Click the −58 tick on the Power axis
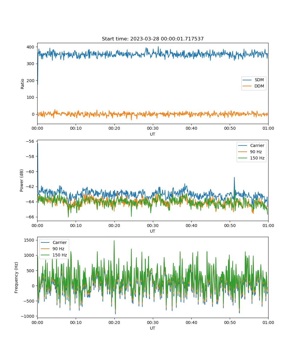This screenshot has height=357, width=298. [31, 156]
